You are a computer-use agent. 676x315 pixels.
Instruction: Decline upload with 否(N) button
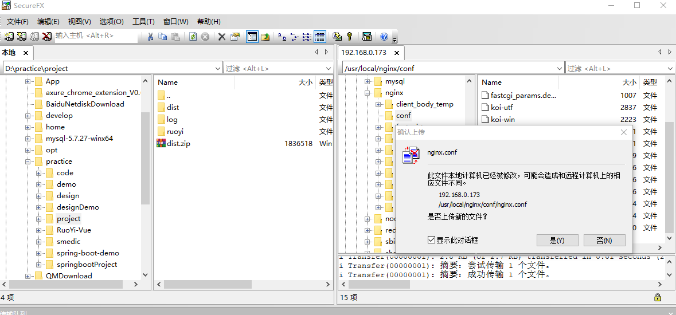(604, 241)
